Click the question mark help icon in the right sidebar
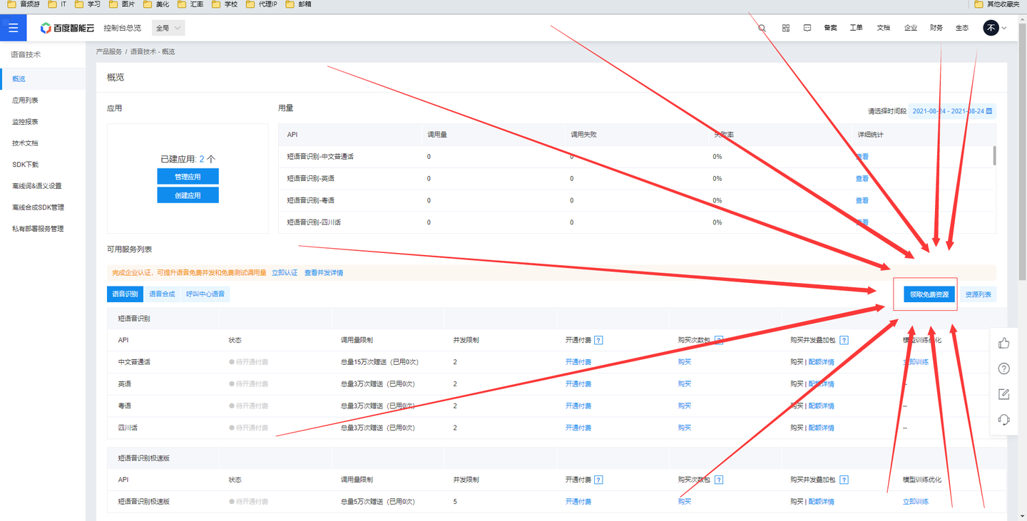This screenshot has width=1027, height=521. (x=1004, y=368)
